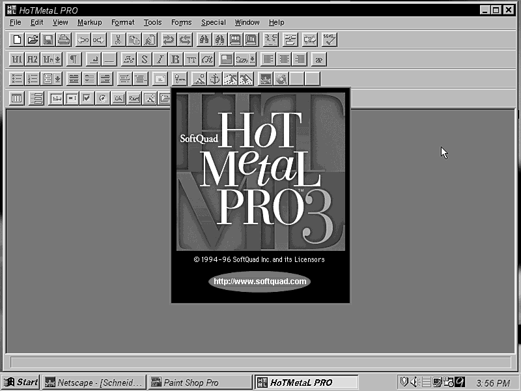Insert an anchor link with the anchor icon
Viewport: 521px width, 391px height.
coord(215,79)
